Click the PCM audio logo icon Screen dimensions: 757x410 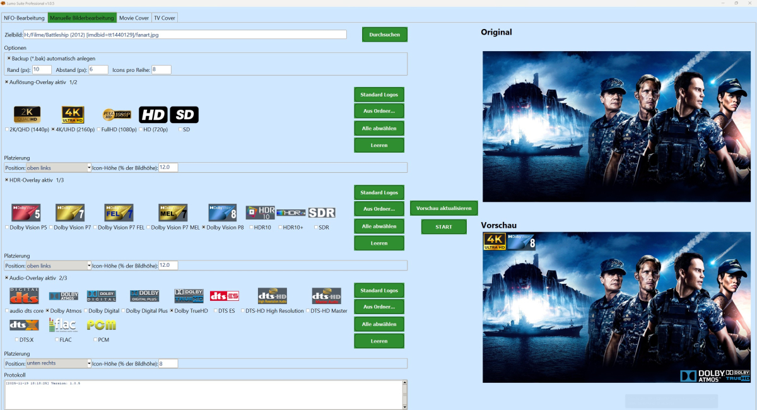click(x=102, y=324)
